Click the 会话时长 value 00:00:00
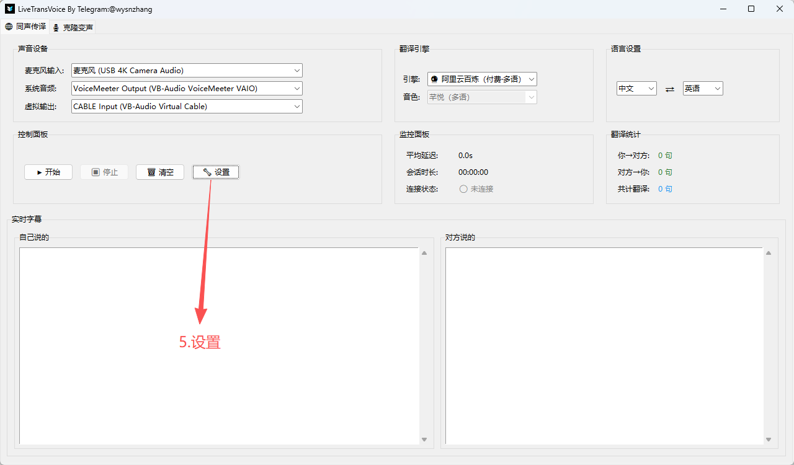 [x=473, y=172]
